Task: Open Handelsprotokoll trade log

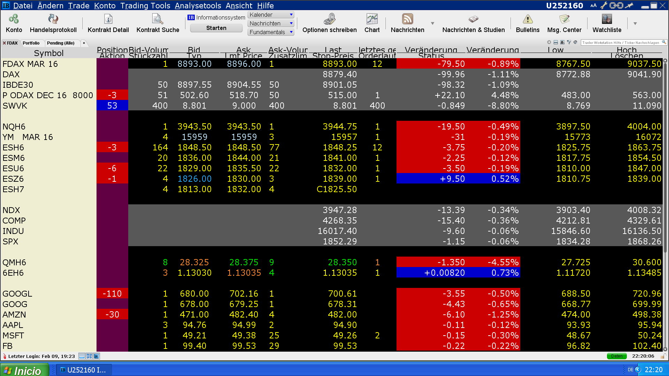Action: 53,19
